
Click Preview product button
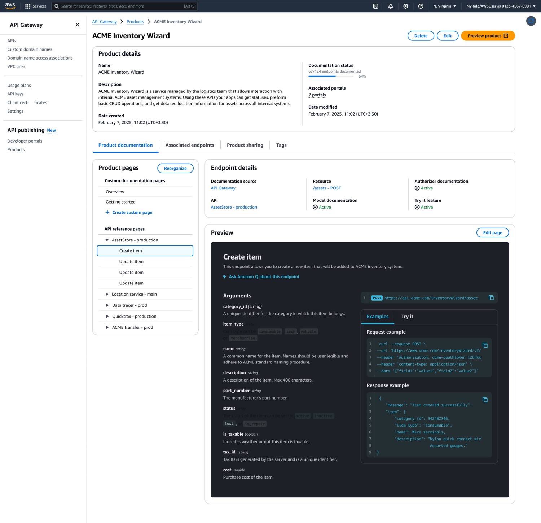pyautogui.click(x=488, y=36)
